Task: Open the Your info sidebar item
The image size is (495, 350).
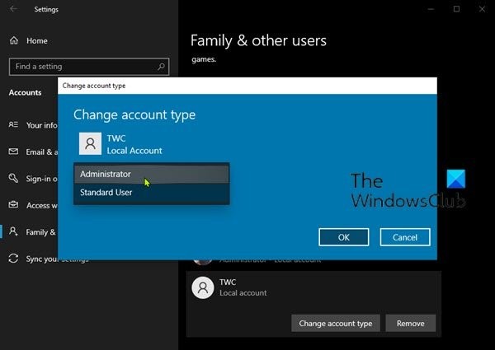Action: coord(33,125)
